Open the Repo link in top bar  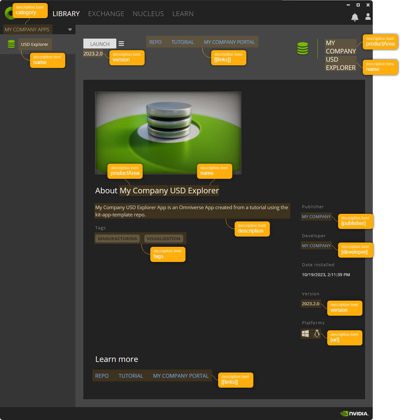point(155,42)
